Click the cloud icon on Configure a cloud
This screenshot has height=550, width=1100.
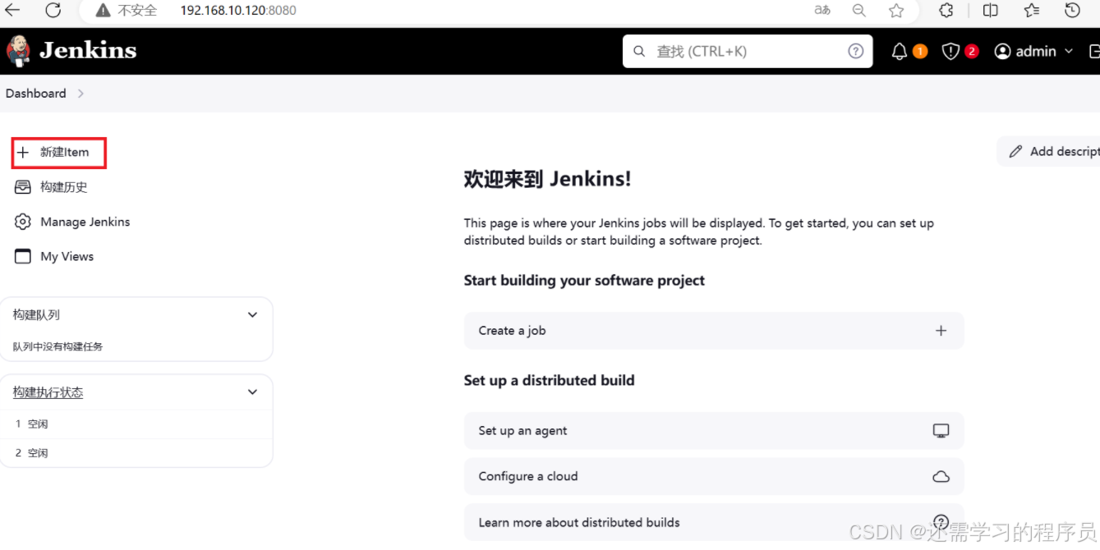(941, 477)
